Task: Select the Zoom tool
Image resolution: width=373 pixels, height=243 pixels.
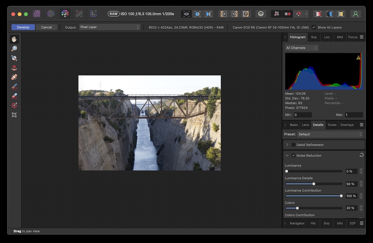Action: [x=14, y=49]
